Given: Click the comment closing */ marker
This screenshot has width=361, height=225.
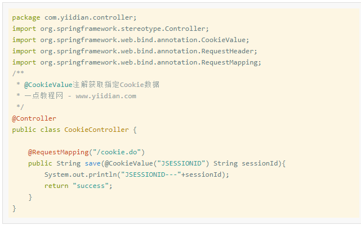Looking at the screenshot, I should point(20,107).
